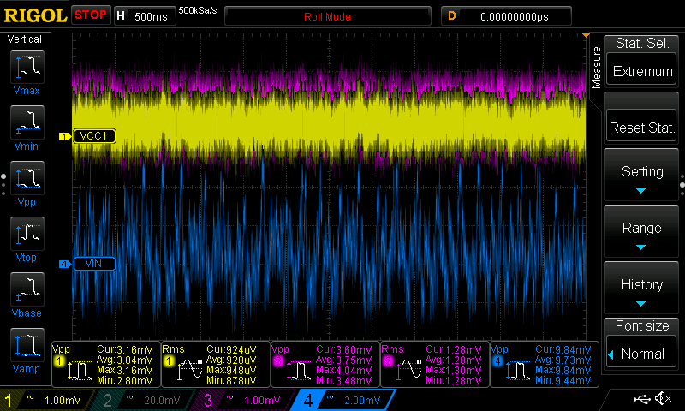Select channel 1 Vpp statistics box
Image resolution: width=685 pixels, height=411 pixels.
click(x=106, y=365)
